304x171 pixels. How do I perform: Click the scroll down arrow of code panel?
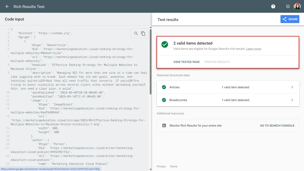[x=151, y=170]
